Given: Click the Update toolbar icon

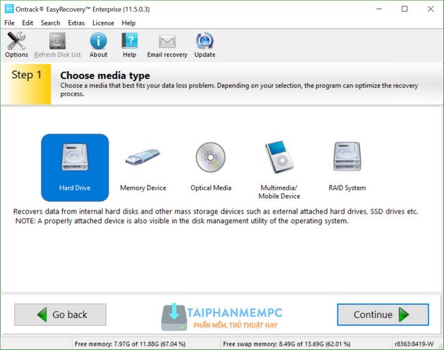Looking at the screenshot, I should tap(204, 44).
